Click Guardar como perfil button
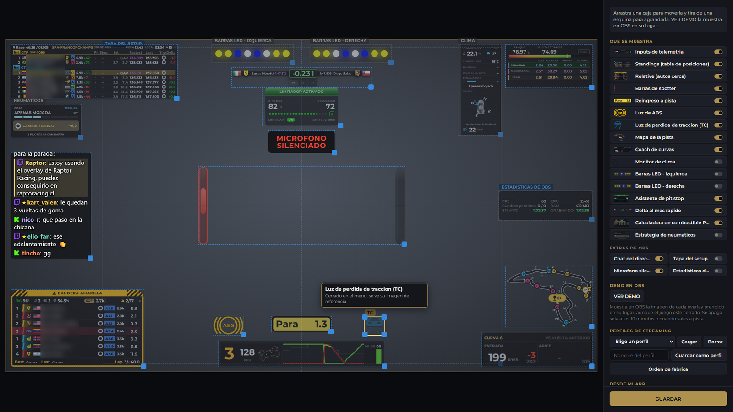Image resolution: width=733 pixels, height=412 pixels. pyautogui.click(x=699, y=355)
